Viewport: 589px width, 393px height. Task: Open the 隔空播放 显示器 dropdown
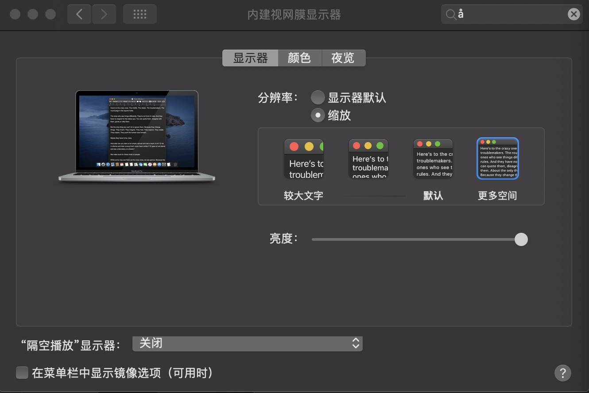pyautogui.click(x=247, y=343)
